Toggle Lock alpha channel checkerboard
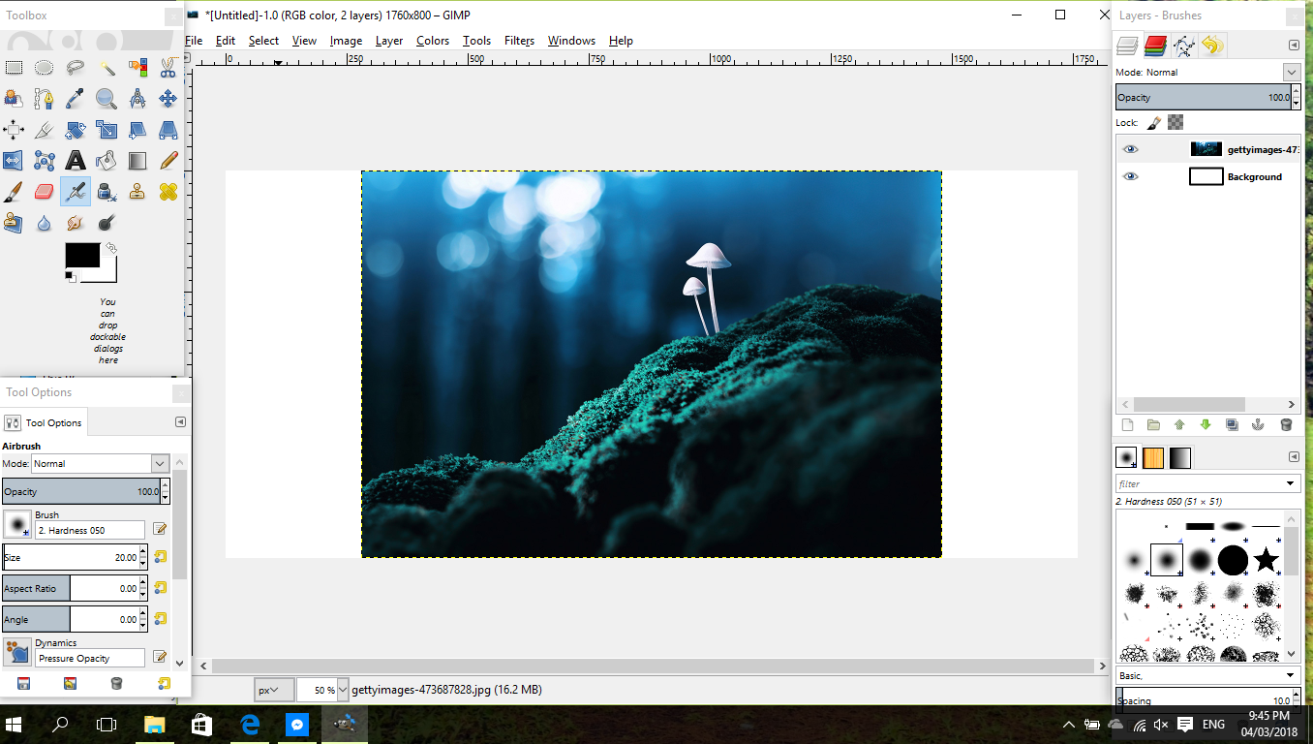The image size is (1313, 744). pyautogui.click(x=1176, y=123)
